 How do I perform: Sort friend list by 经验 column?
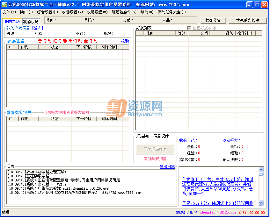(223, 33)
